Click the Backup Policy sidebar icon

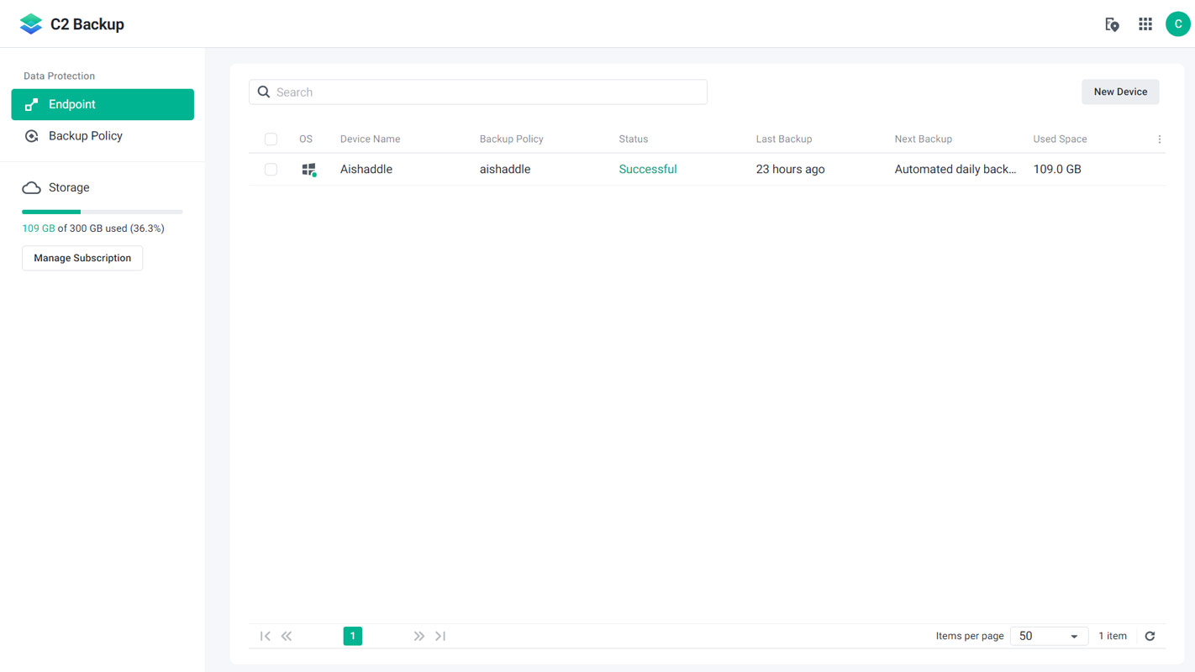click(x=32, y=136)
